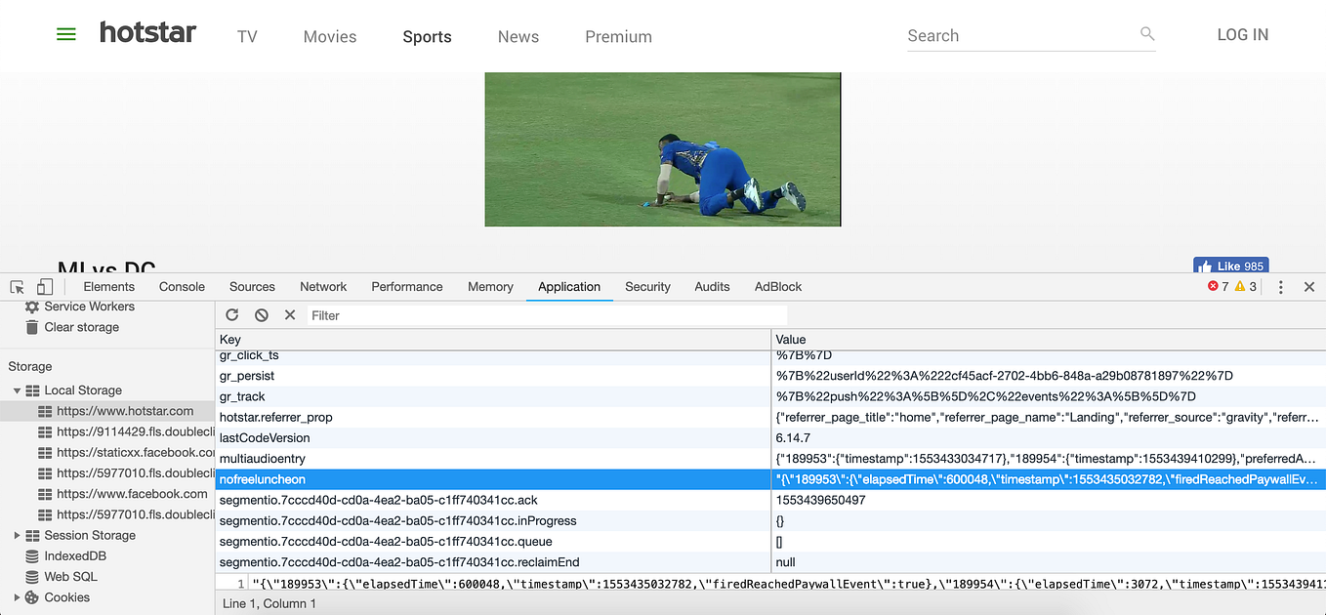Focus the Filter input field
This screenshot has height=615, width=1326.
click(547, 315)
